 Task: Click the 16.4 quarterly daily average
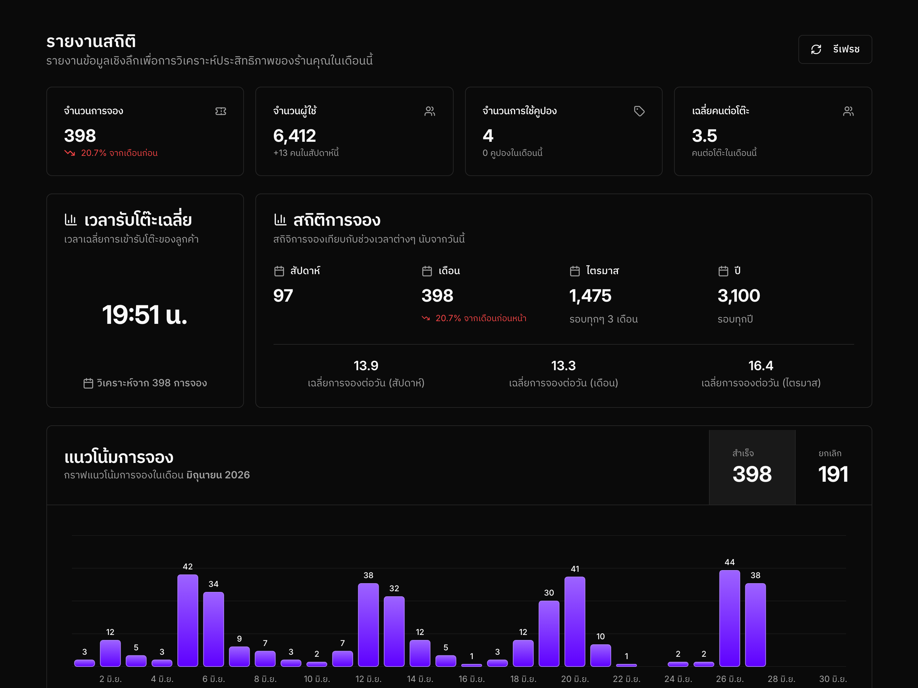(761, 365)
